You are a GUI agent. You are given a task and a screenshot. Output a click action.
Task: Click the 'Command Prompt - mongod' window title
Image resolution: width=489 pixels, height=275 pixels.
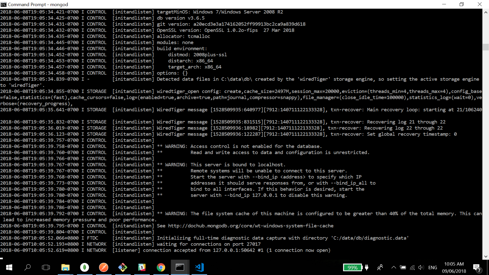(38, 5)
